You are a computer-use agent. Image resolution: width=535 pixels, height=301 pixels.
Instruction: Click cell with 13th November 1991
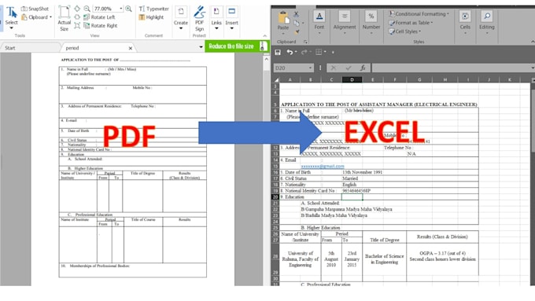pyautogui.click(x=362, y=172)
